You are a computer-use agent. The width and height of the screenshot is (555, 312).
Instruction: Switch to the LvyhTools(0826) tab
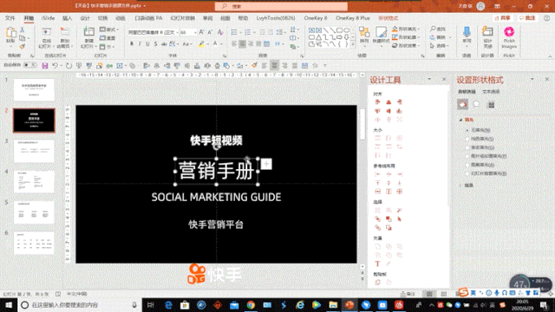click(276, 18)
